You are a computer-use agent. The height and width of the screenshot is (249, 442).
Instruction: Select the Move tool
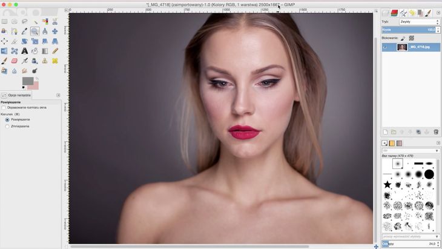55,32
